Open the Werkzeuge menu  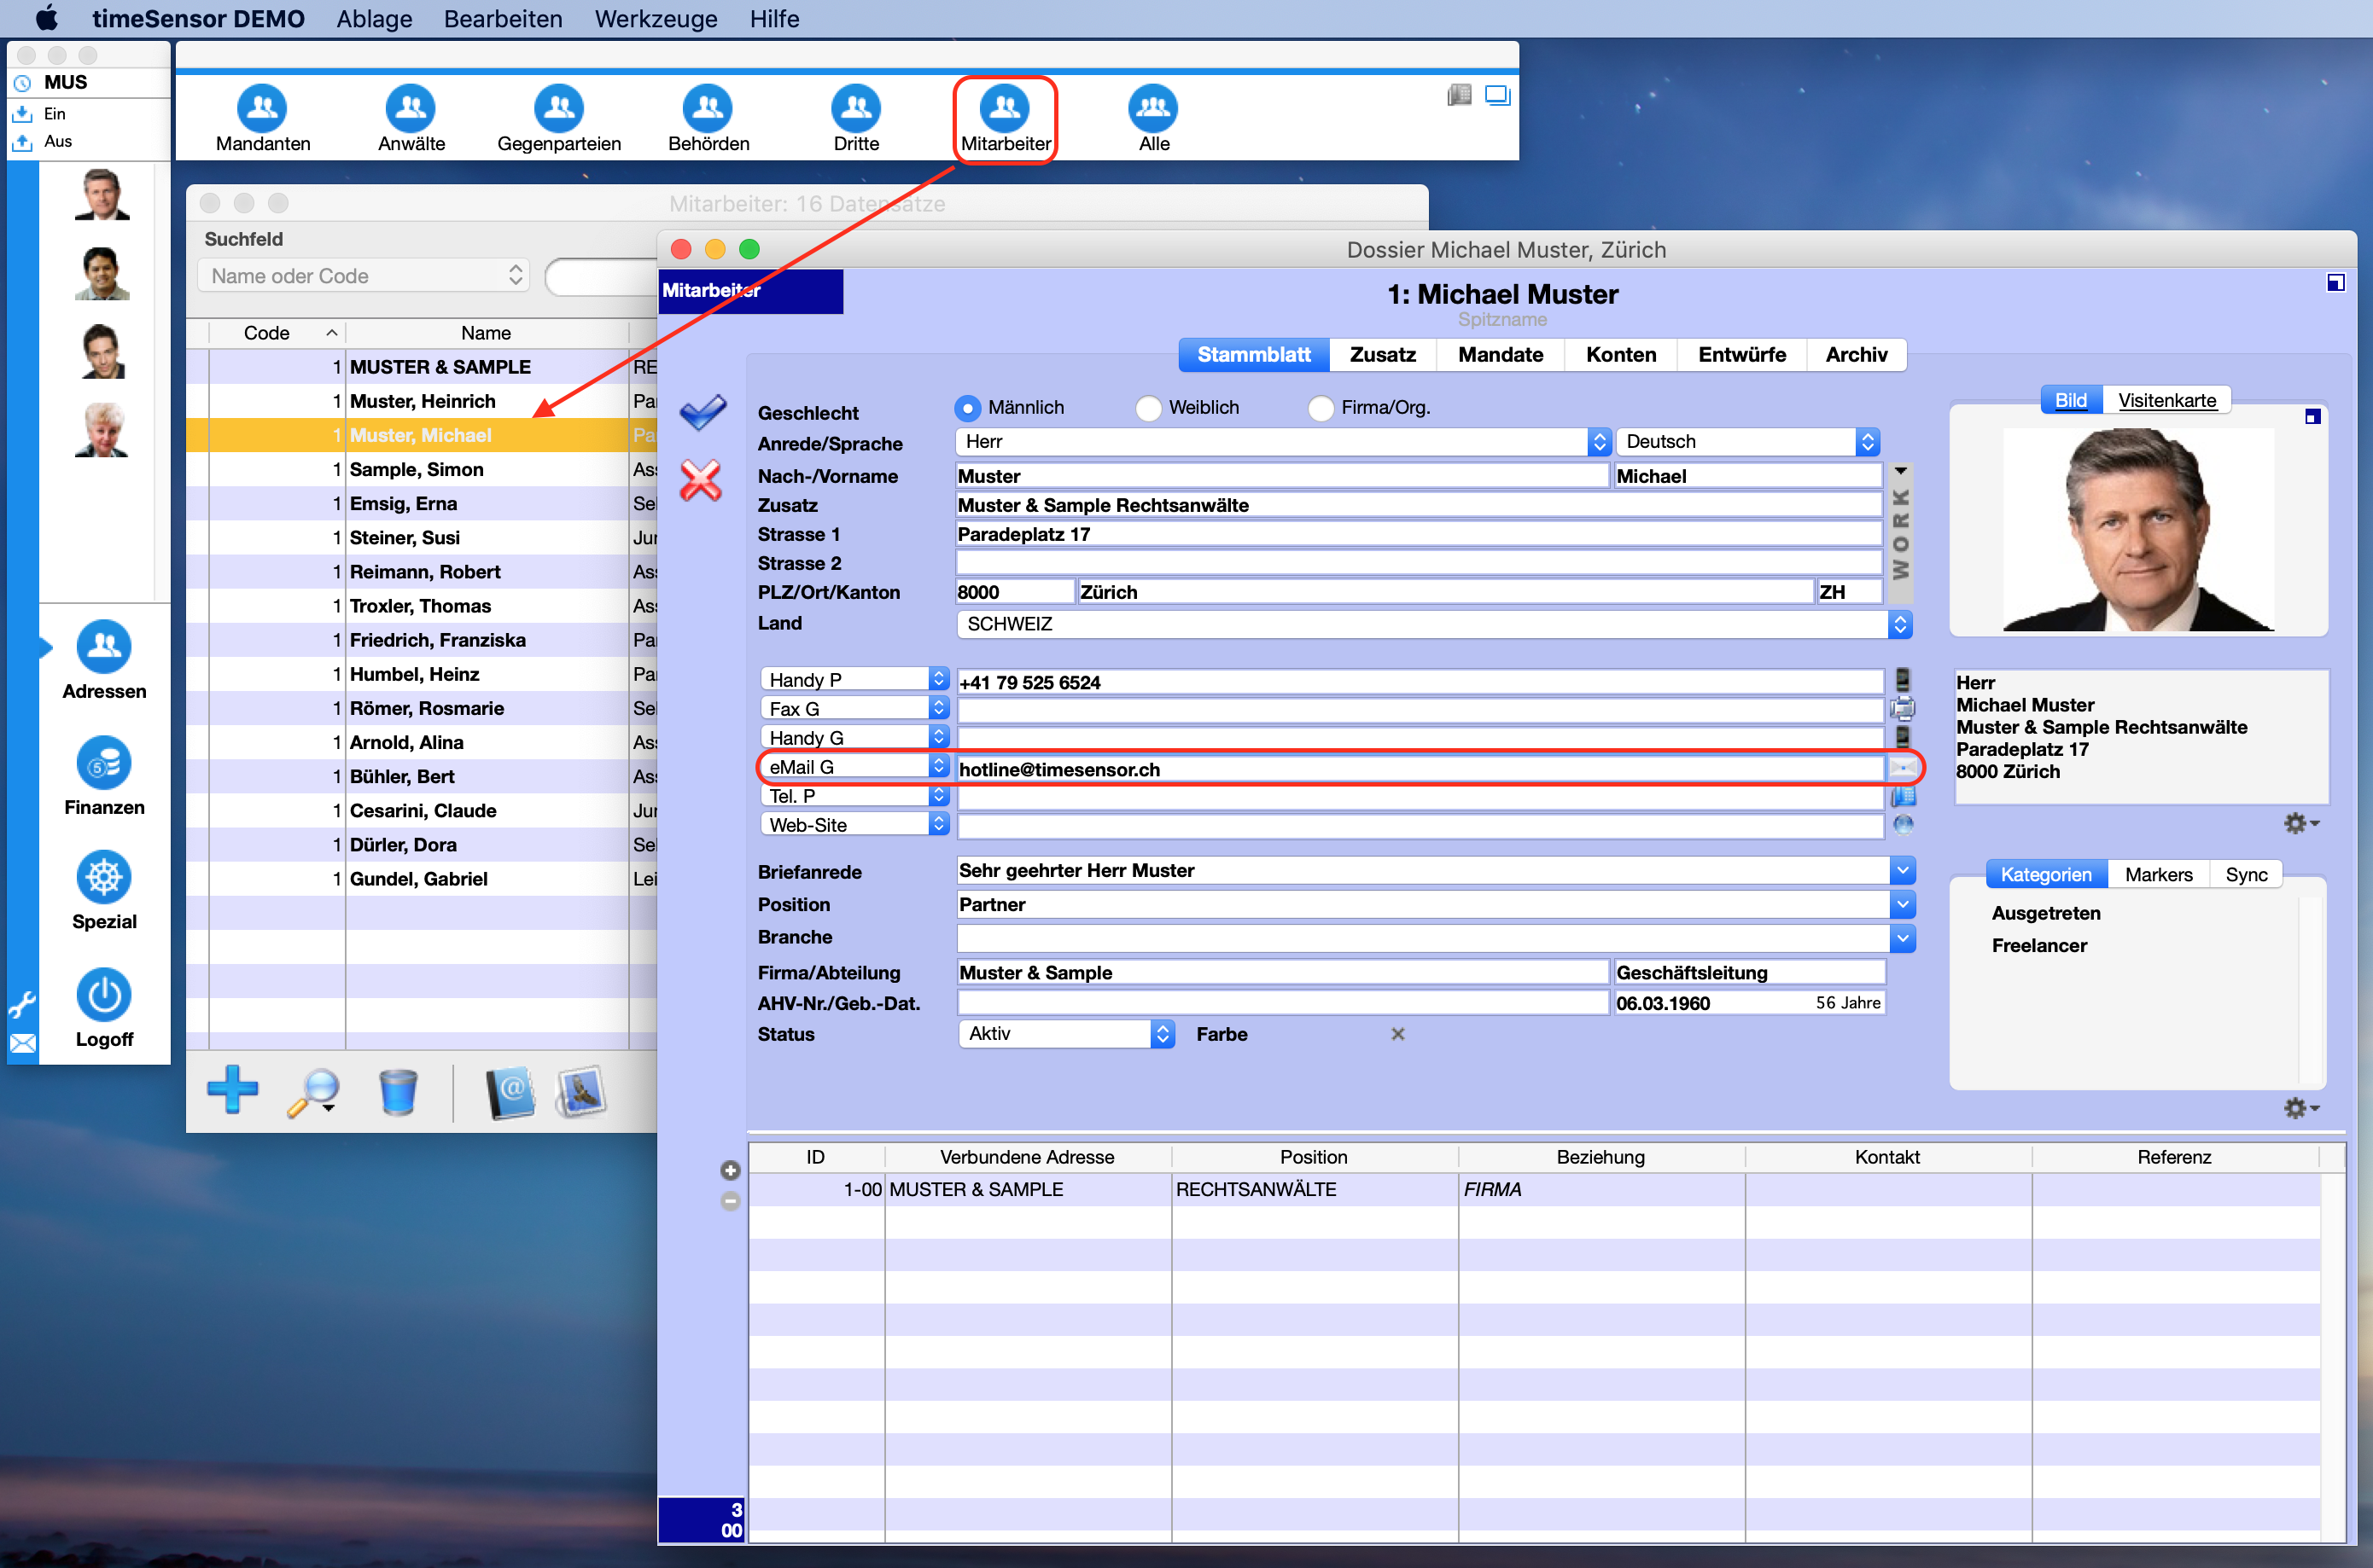[x=656, y=19]
